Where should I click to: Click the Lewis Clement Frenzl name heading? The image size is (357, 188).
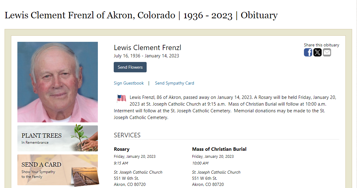tap(148, 48)
